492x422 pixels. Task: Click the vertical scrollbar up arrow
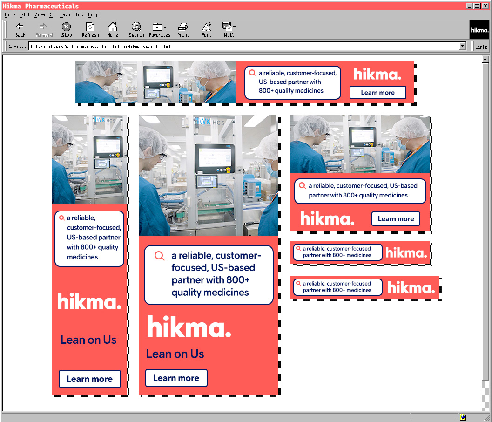(x=485, y=59)
